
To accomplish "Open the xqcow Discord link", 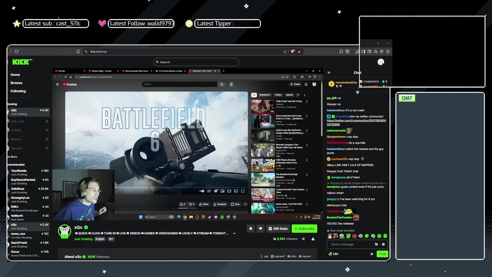I will click(304, 256).
